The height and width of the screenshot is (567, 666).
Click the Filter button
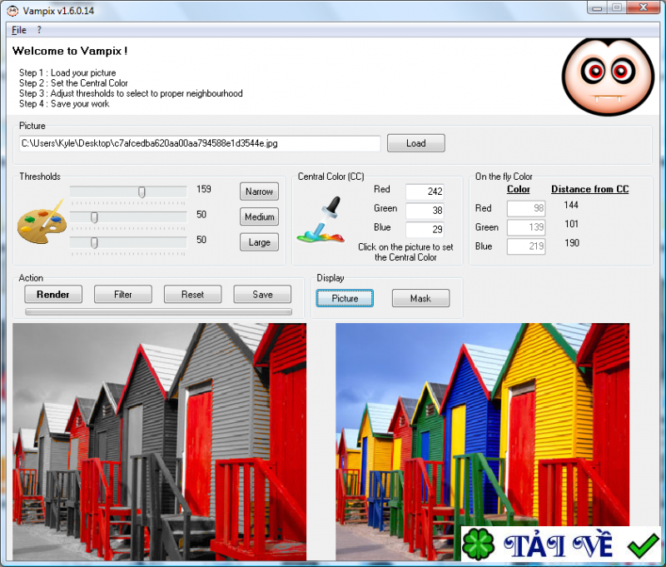coord(122,295)
